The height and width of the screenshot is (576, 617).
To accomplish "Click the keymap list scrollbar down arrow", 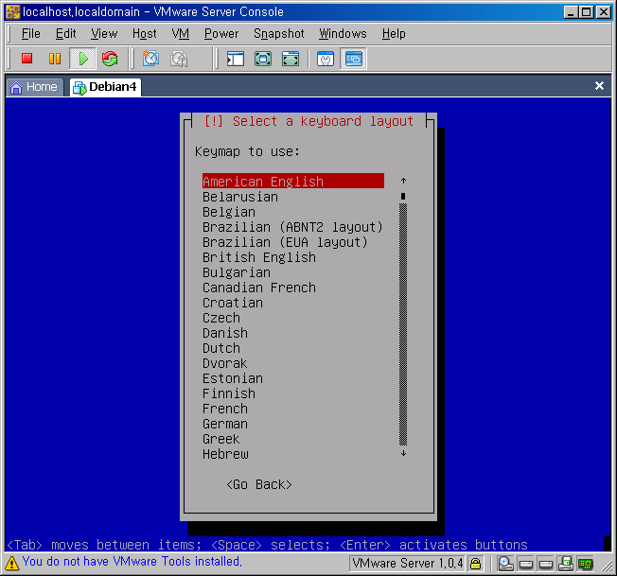I will point(403,454).
